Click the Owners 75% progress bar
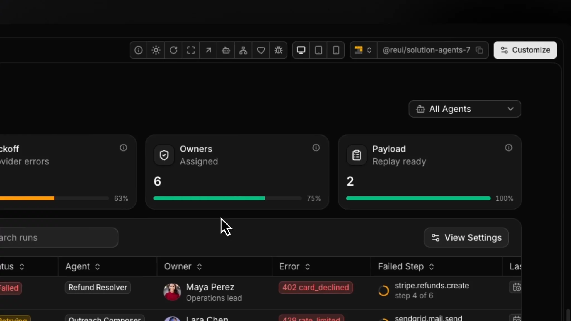571x321 pixels. pos(228,198)
